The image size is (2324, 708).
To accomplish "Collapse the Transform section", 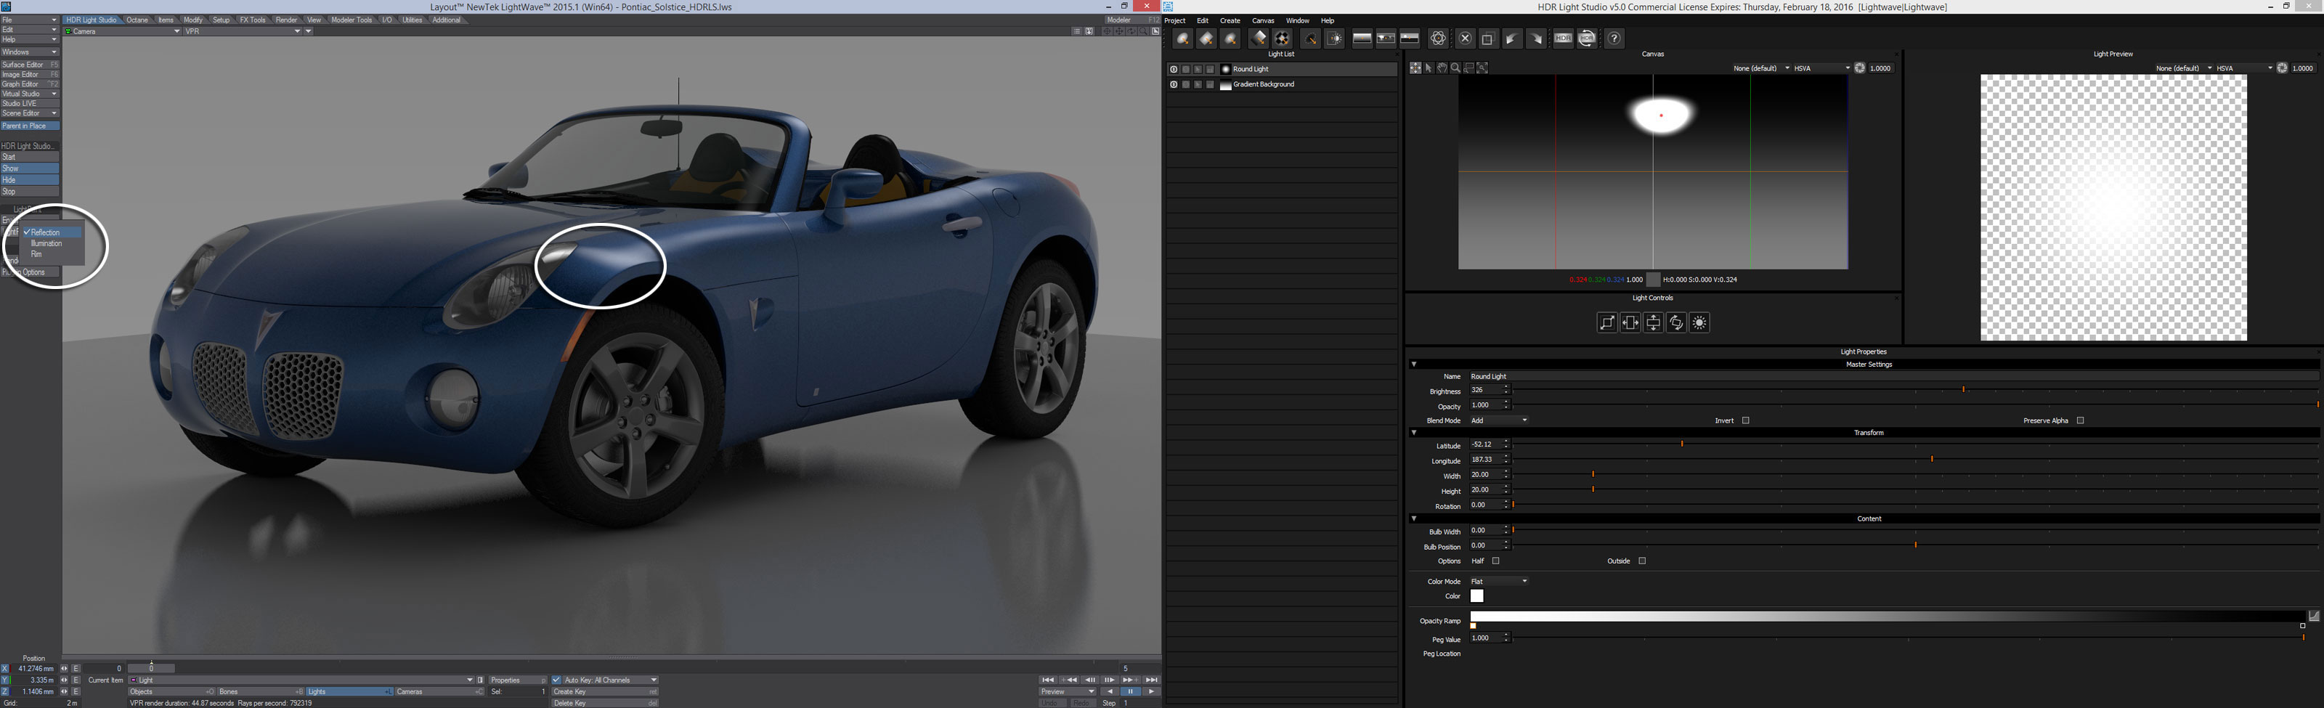I will click(x=1414, y=433).
